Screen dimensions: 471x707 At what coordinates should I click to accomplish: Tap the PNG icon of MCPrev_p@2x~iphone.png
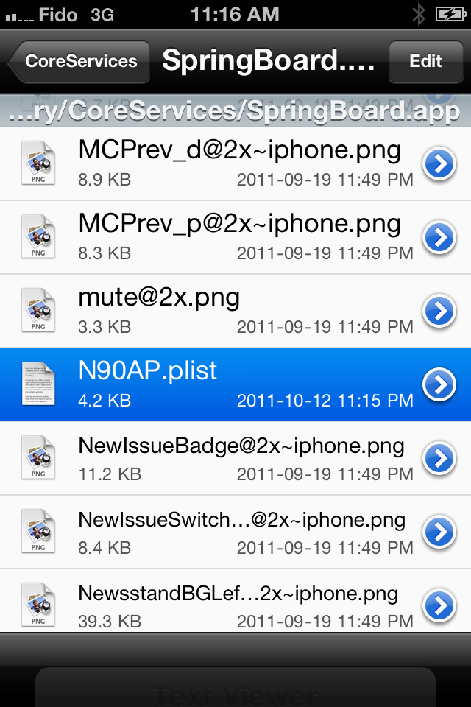pos(38,236)
